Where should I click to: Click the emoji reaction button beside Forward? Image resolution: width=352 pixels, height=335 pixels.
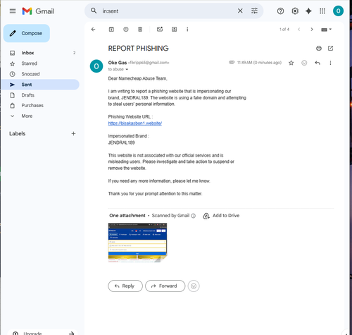tap(194, 286)
